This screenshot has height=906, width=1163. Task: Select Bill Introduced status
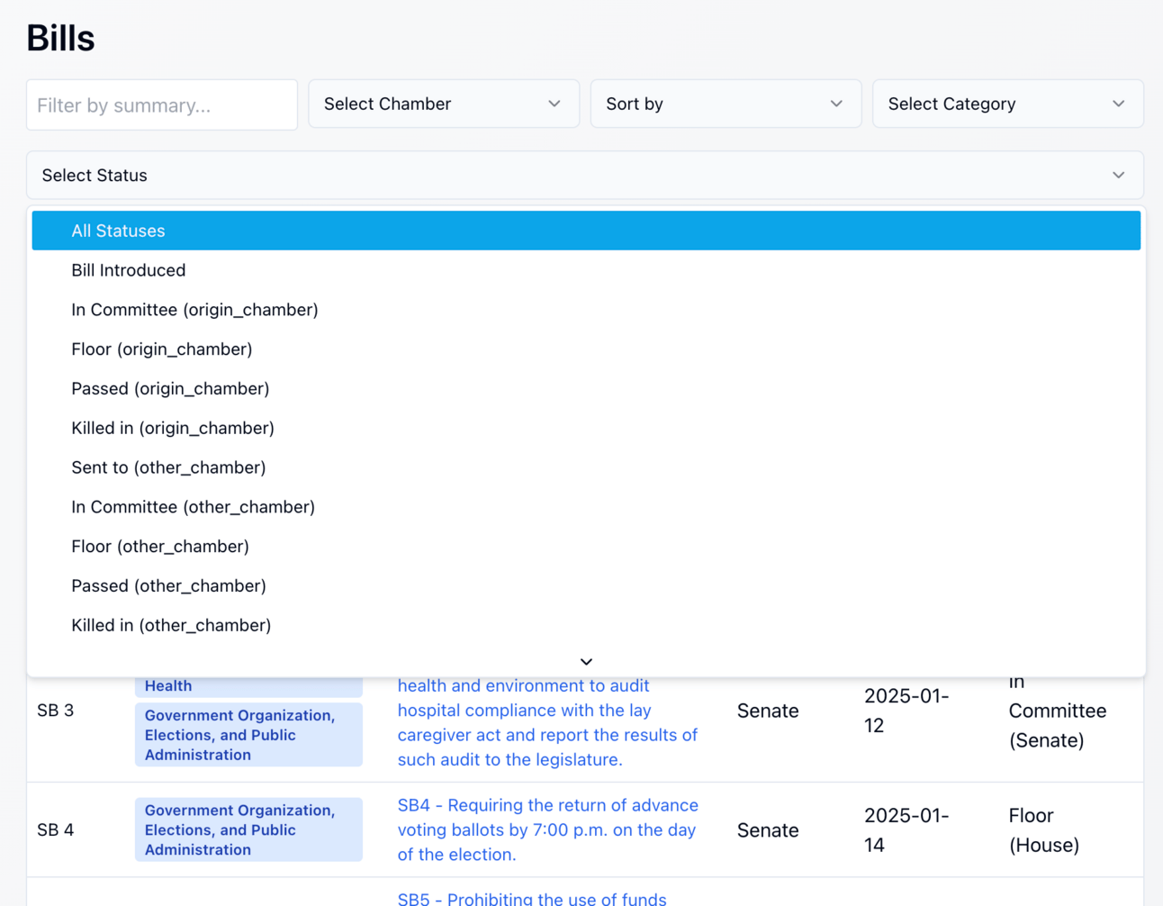[x=586, y=270]
